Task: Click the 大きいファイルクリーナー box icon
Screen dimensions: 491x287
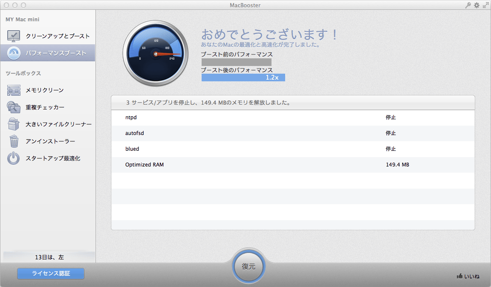Action: point(14,124)
